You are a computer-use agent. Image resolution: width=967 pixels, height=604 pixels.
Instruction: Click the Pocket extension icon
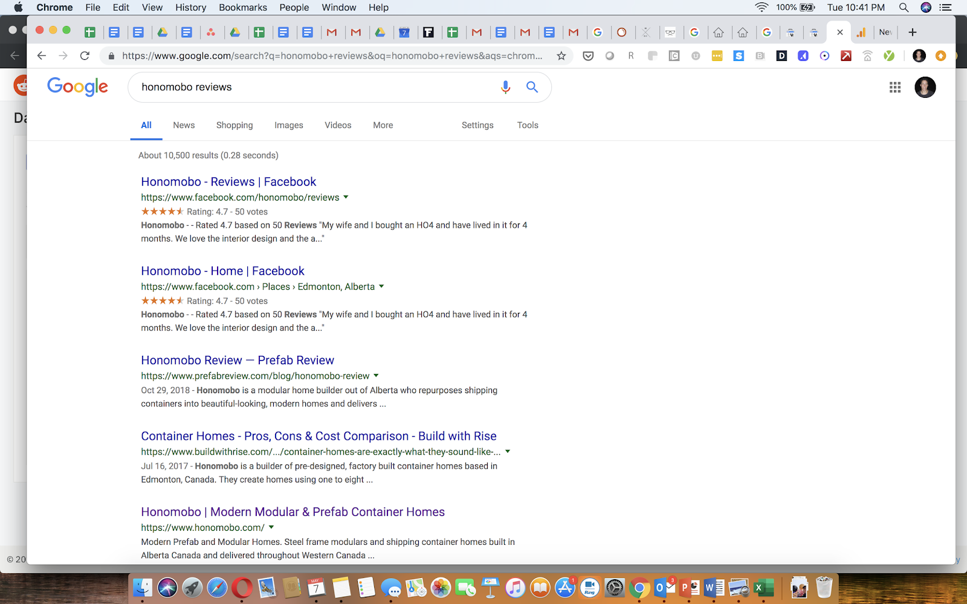point(587,56)
